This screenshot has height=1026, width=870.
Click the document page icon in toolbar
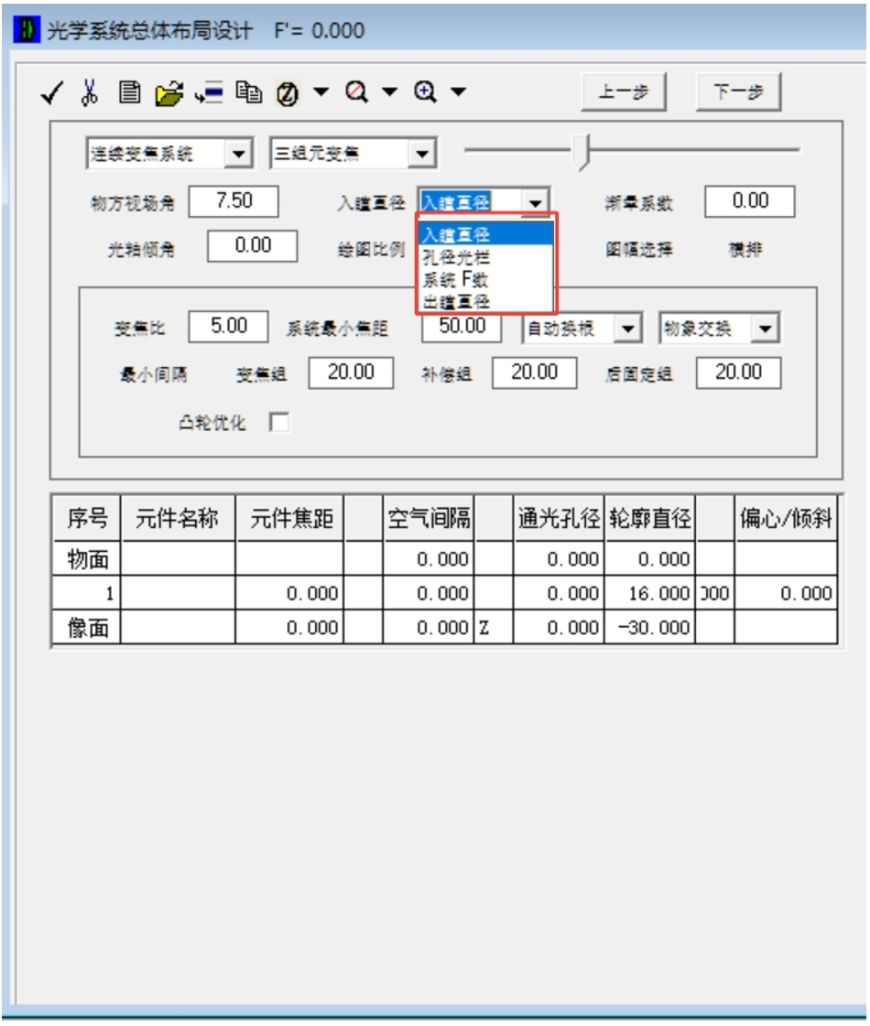click(130, 92)
